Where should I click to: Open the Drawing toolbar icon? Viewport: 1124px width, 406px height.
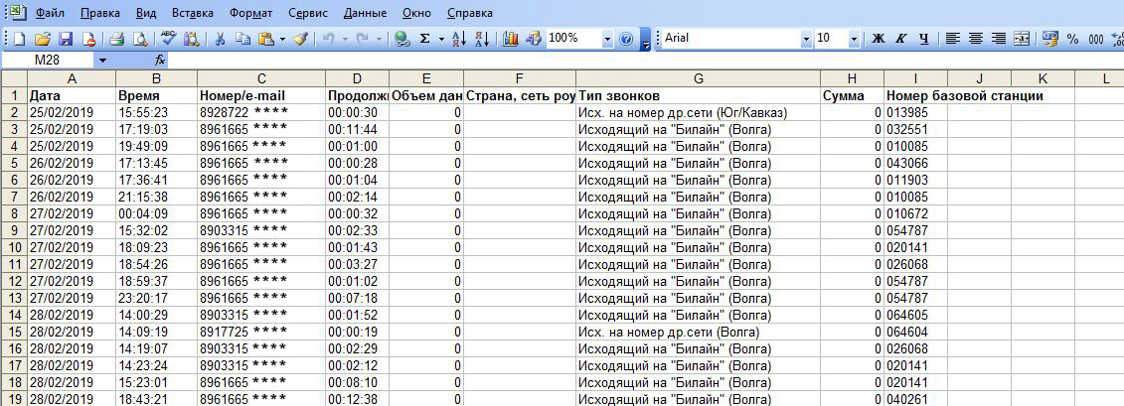click(534, 40)
